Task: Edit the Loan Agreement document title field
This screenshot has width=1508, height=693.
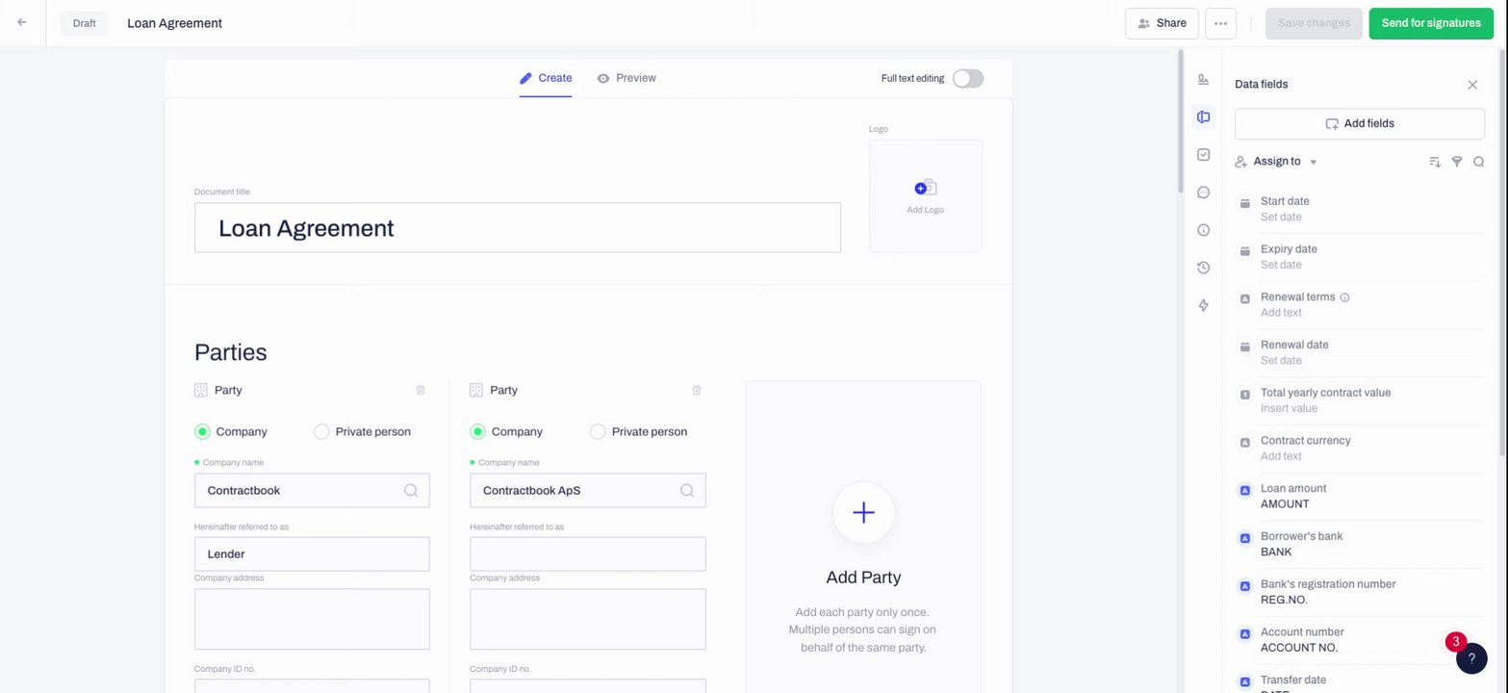Action: [518, 228]
